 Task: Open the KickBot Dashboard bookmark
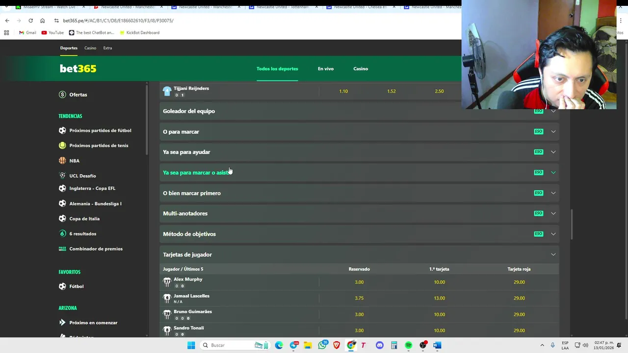(x=139, y=33)
